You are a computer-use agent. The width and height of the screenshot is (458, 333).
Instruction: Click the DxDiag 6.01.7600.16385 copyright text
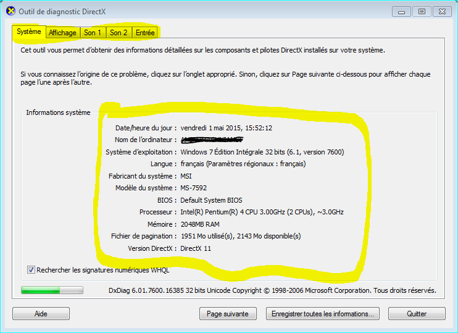[273, 290]
